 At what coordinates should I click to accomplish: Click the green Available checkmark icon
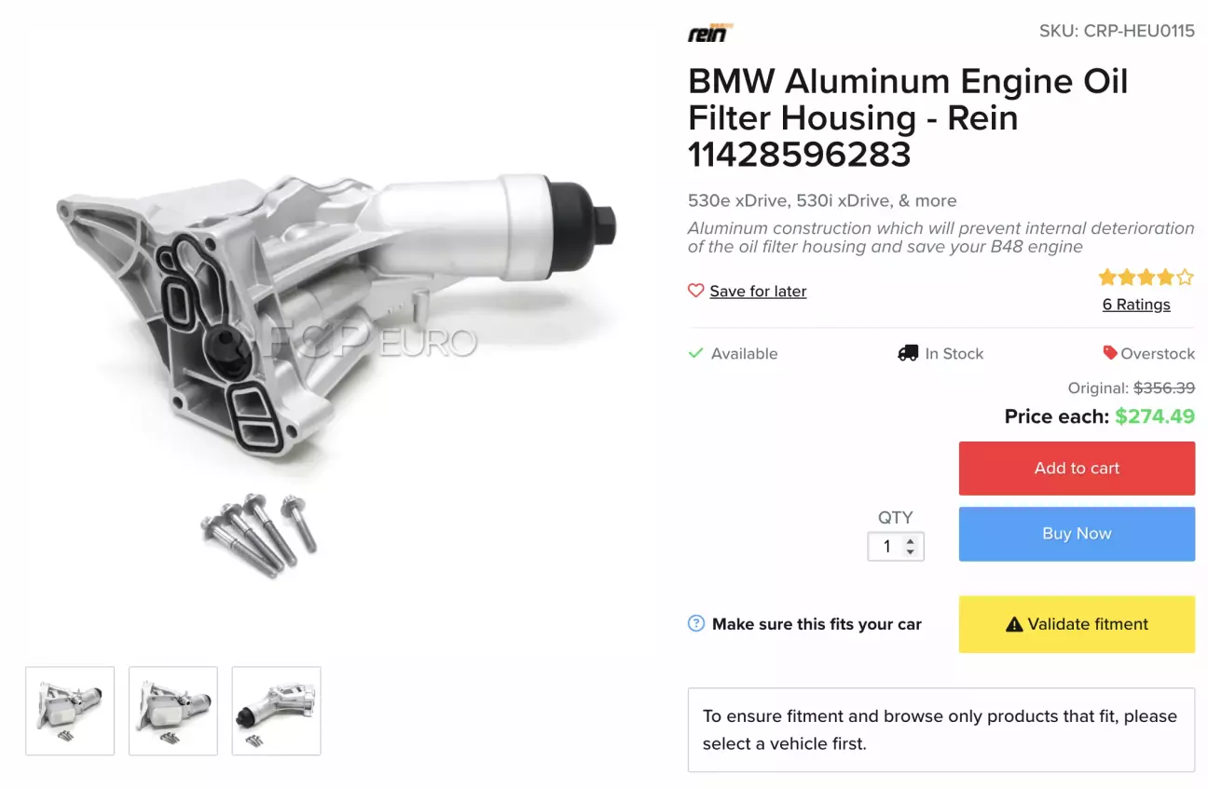[695, 353]
